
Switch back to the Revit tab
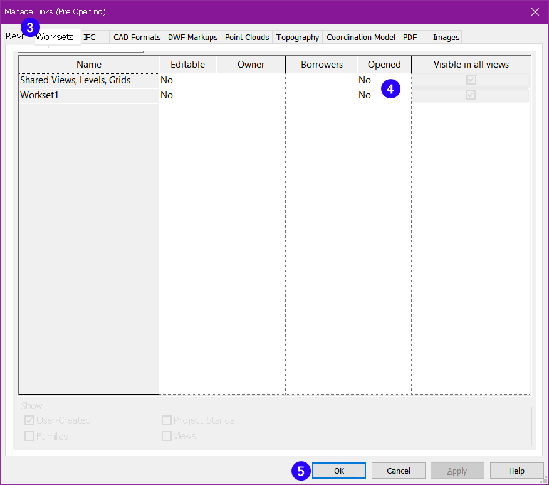(14, 37)
